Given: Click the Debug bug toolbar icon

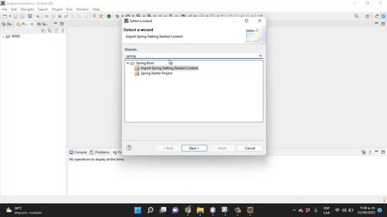Looking at the screenshot, I should [117, 16].
